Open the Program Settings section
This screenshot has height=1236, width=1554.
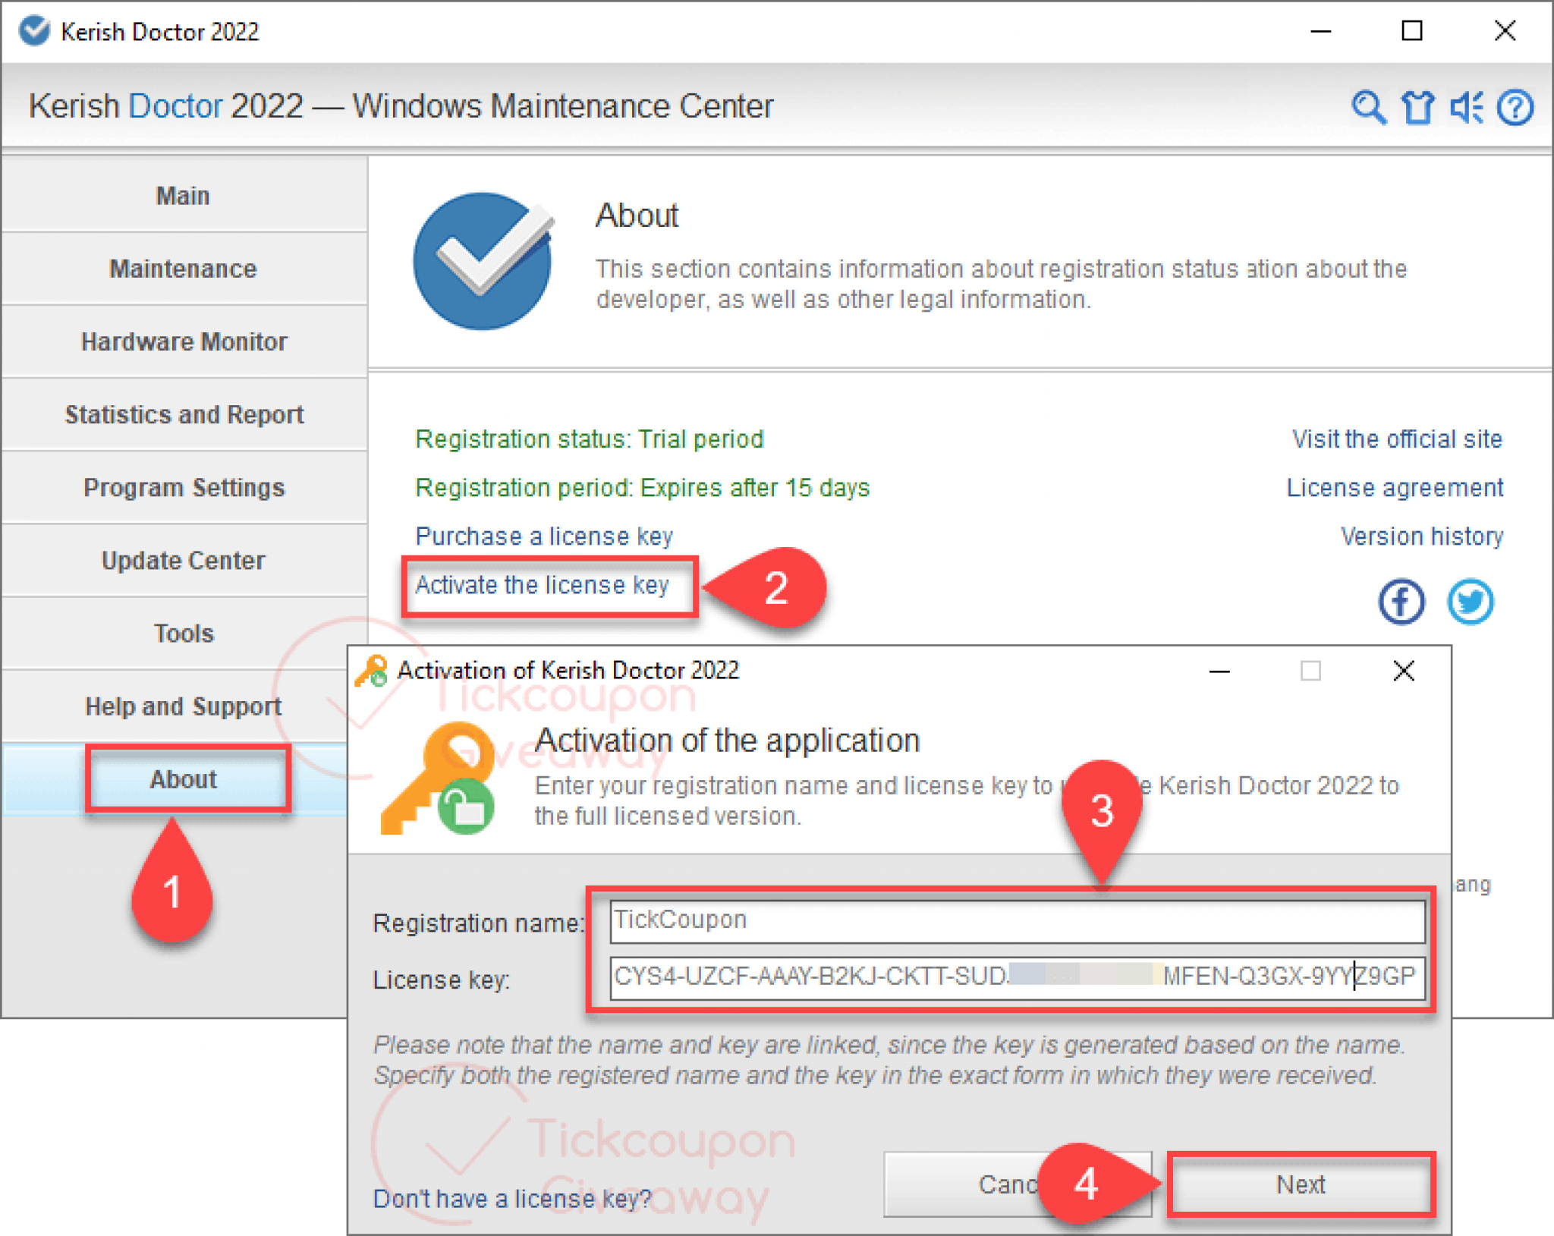183,487
